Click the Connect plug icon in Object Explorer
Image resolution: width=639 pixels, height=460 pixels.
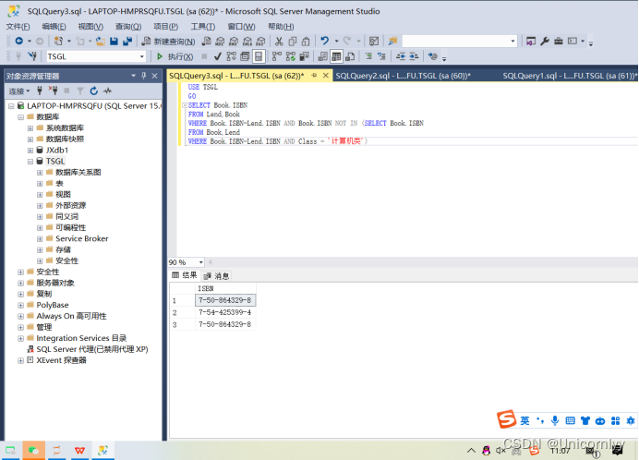point(40,91)
